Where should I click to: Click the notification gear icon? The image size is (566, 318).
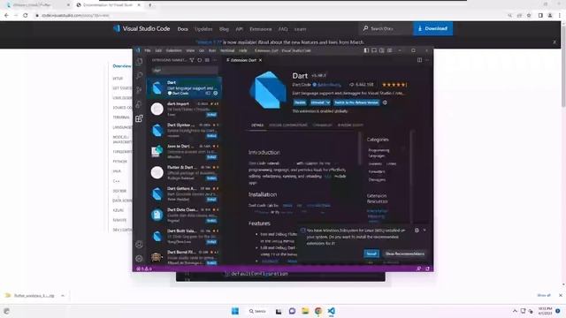coord(417,230)
